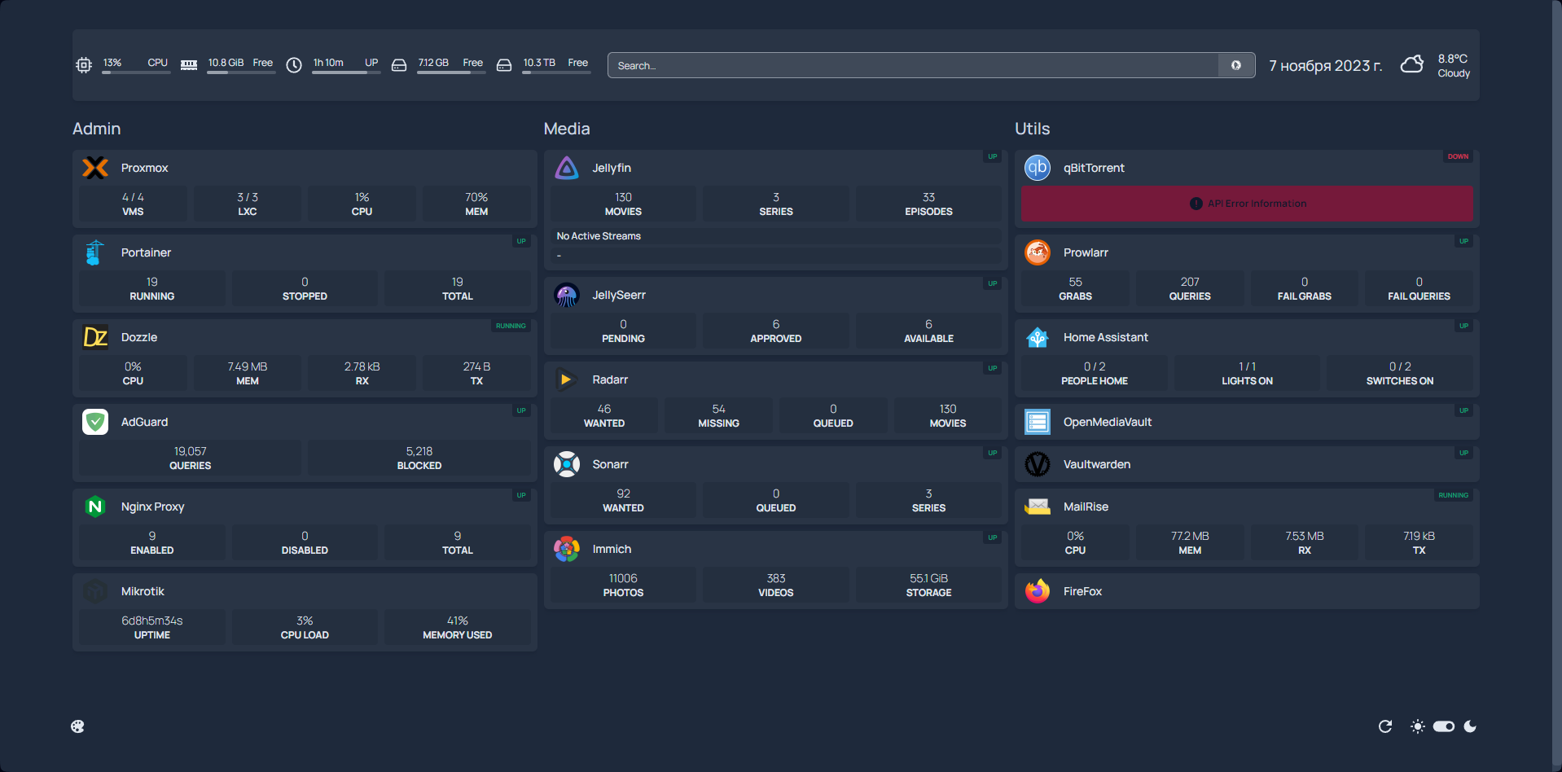
Task: Open the Home Assistant title link
Action: coord(1105,337)
